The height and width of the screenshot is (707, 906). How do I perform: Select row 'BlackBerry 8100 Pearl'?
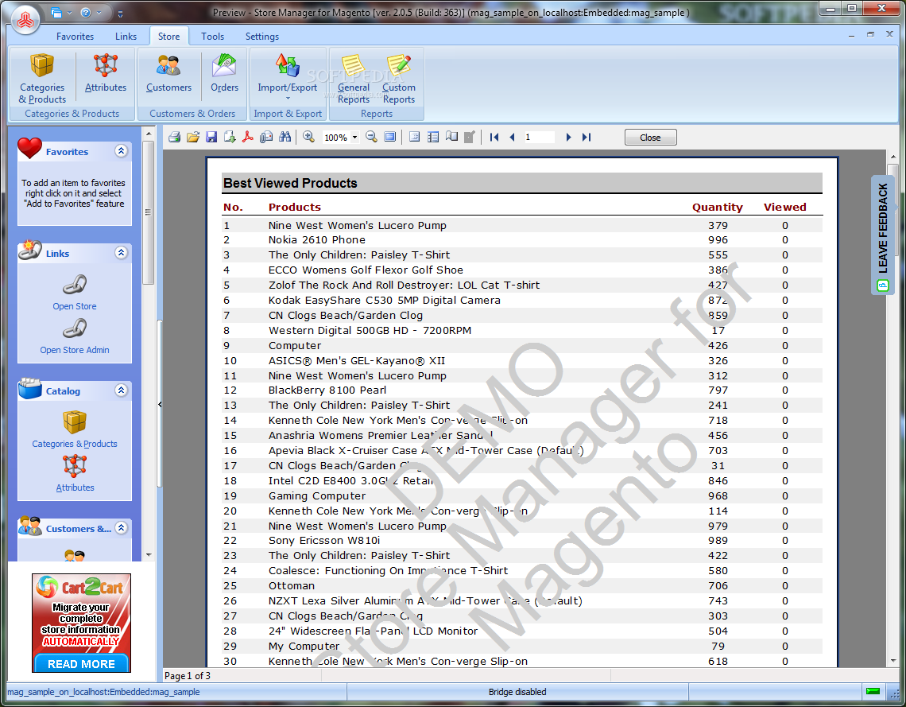[x=522, y=390]
